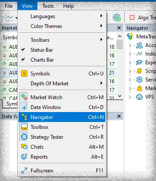The height and width of the screenshot is (181, 156).
Task: Click the Expert Advisors graduation cap icon
Action: pyautogui.click(x=139, y=62)
